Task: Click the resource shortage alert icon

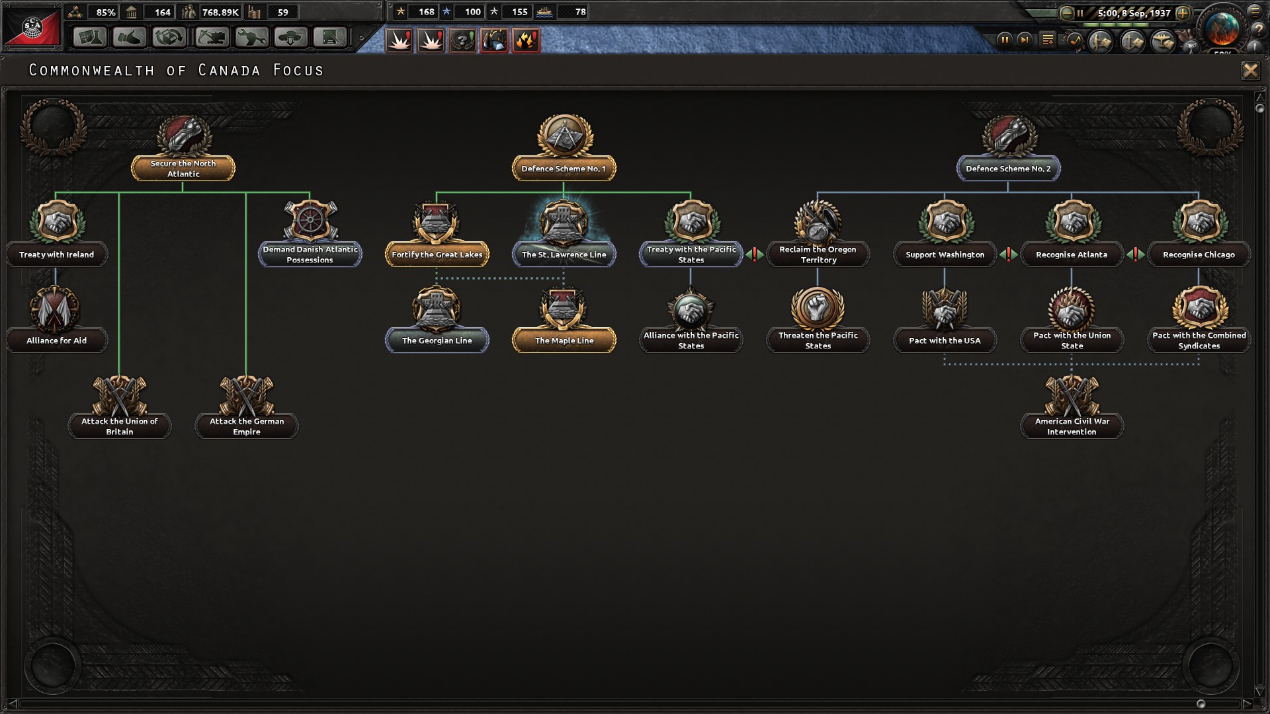Action: (x=495, y=40)
